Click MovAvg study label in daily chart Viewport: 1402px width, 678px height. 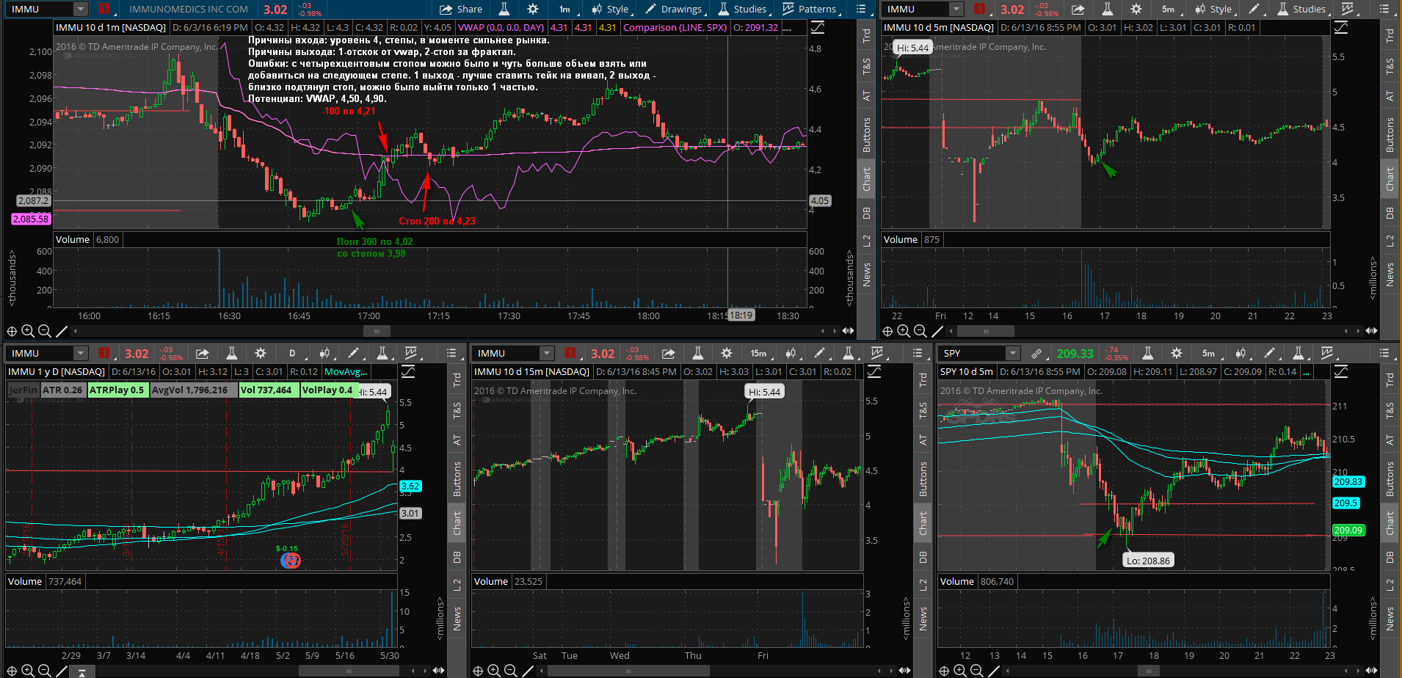coord(345,371)
